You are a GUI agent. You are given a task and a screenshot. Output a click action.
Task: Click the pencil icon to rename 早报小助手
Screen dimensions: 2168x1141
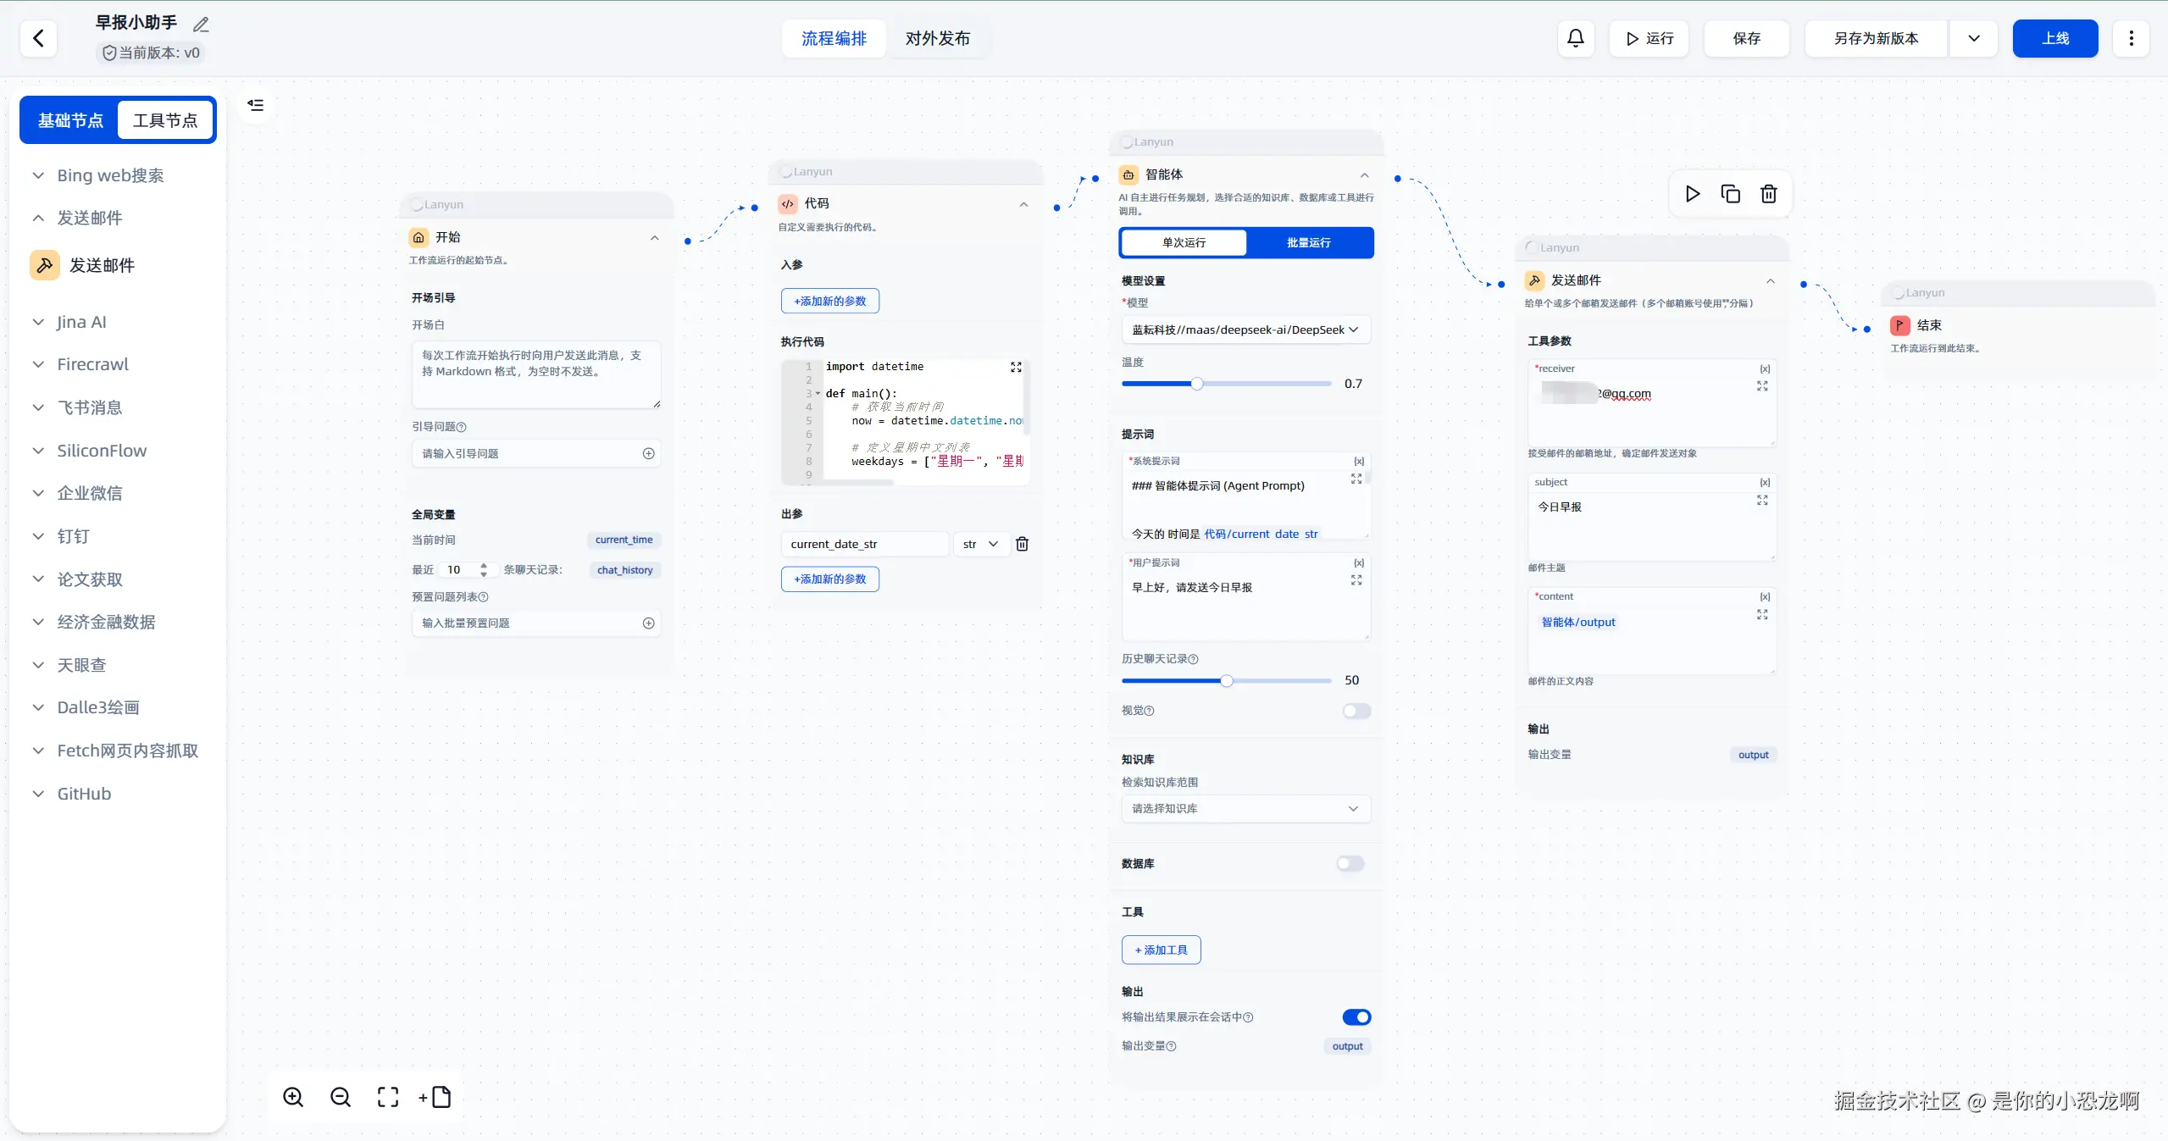click(x=201, y=25)
